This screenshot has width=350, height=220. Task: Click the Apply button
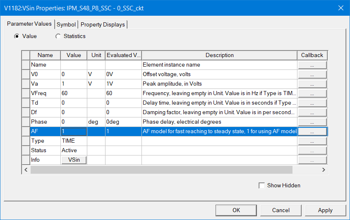(325, 210)
